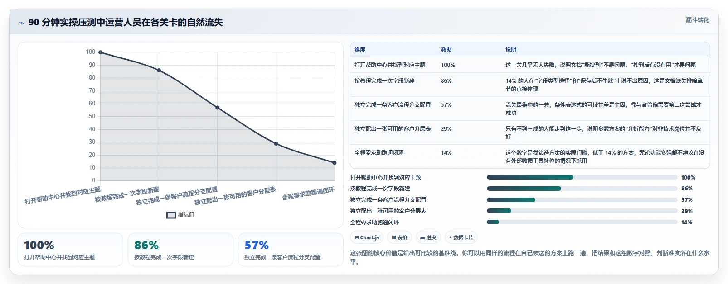The image size is (728, 284).
Task: Click the 数据 table column header
Action: coord(446,50)
